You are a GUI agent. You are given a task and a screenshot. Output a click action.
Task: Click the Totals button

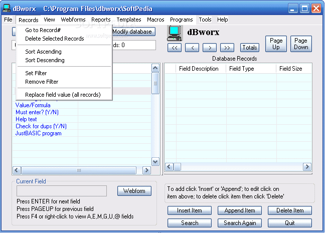point(250,48)
